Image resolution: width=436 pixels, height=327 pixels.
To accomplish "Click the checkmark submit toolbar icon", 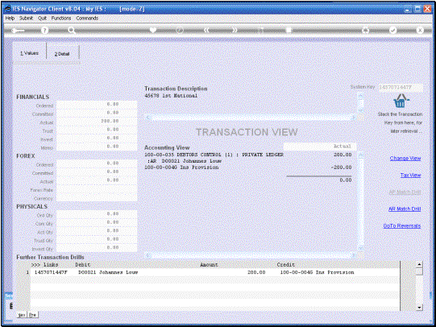I will point(392,30).
